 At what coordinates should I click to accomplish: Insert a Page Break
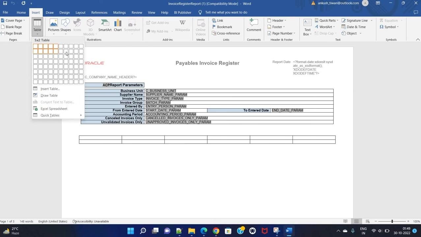point(11,33)
